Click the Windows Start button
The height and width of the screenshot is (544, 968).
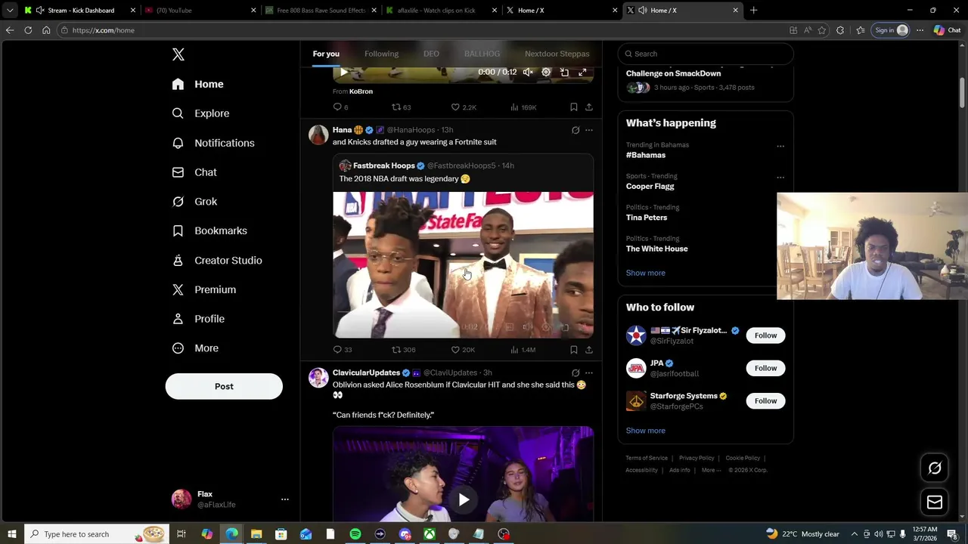(x=12, y=534)
